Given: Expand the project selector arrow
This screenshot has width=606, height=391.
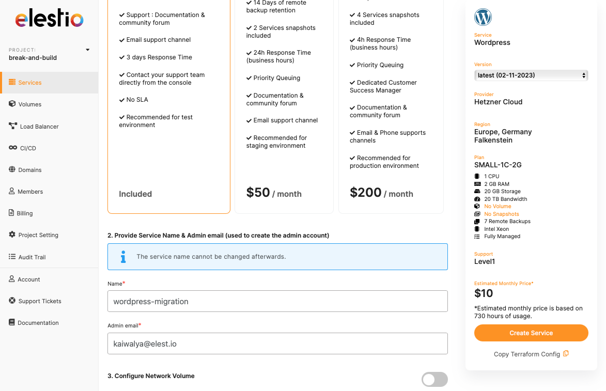Looking at the screenshot, I should (x=88, y=50).
